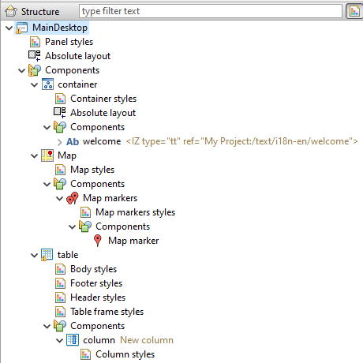The height and width of the screenshot is (363, 363).
Task: Select the table grid icon
Action: pyautogui.click(x=47, y=255)
